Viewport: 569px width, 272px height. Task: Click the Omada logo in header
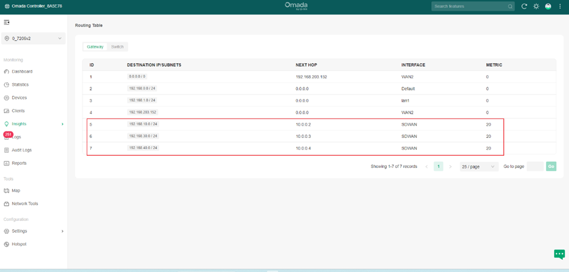(296, 6)
